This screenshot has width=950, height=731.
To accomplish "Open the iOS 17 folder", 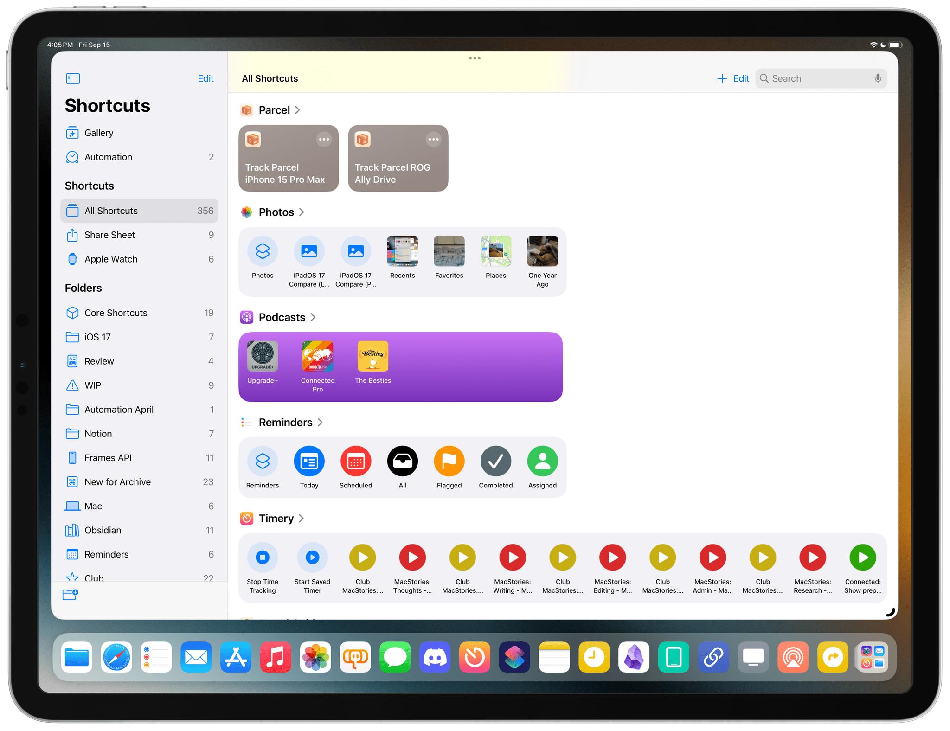I will (x=139, y=337).
